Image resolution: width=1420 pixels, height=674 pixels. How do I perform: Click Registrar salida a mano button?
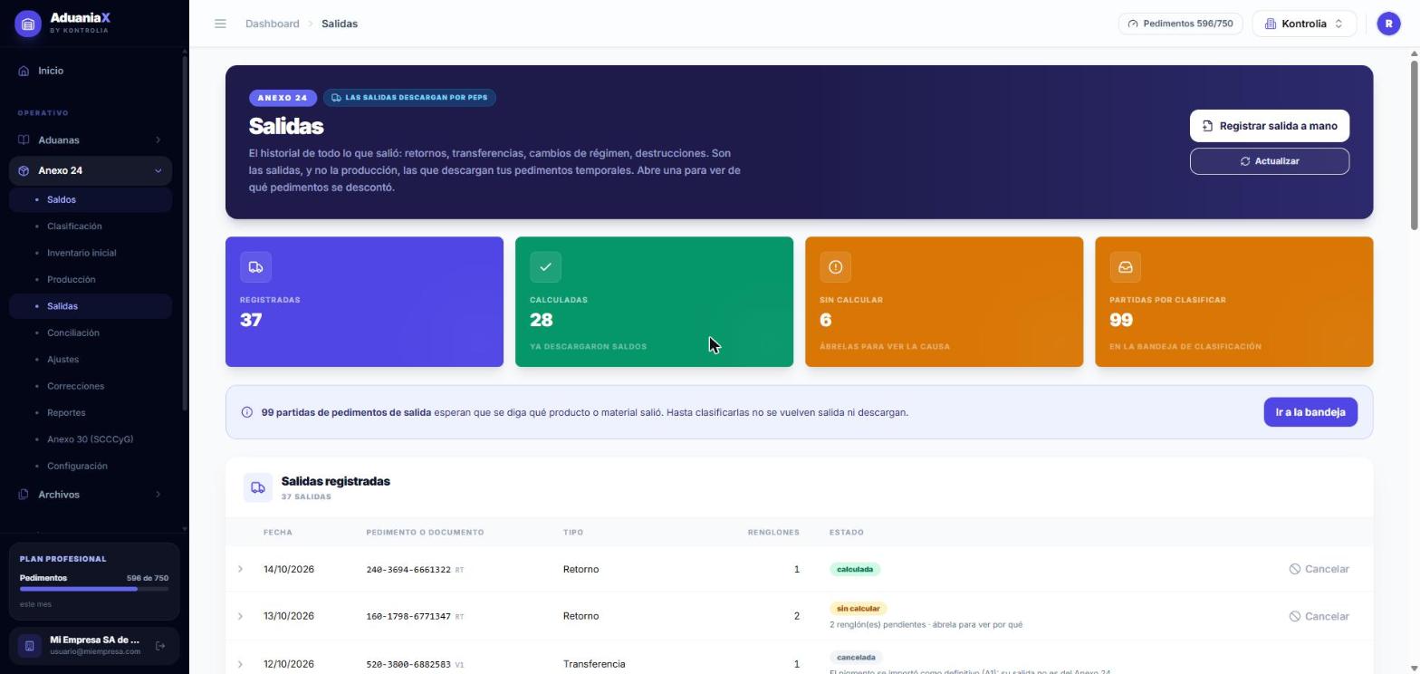pos(1269,126)
